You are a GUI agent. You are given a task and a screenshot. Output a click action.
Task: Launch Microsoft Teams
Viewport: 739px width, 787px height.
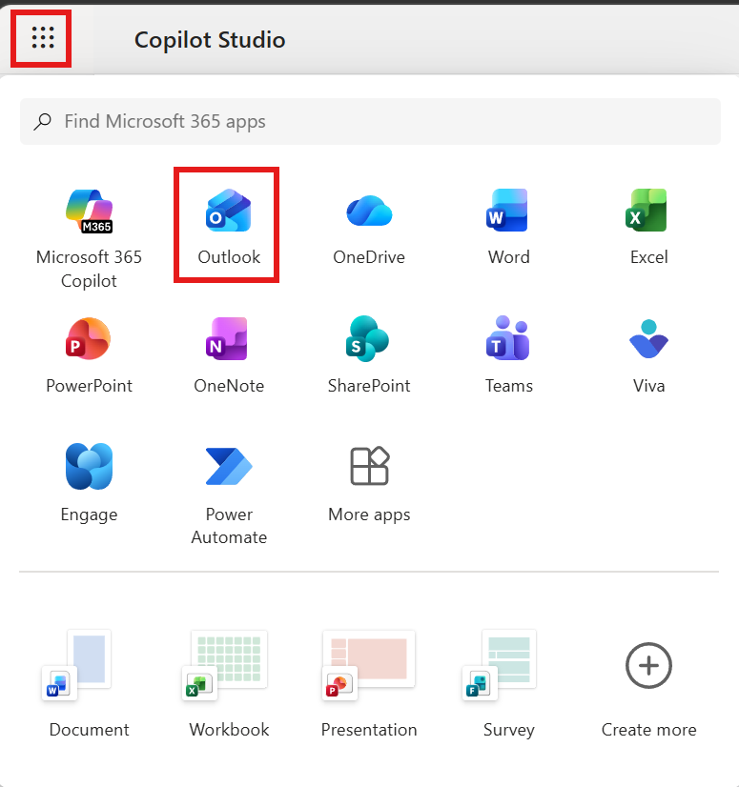click(x=508, y=355)
